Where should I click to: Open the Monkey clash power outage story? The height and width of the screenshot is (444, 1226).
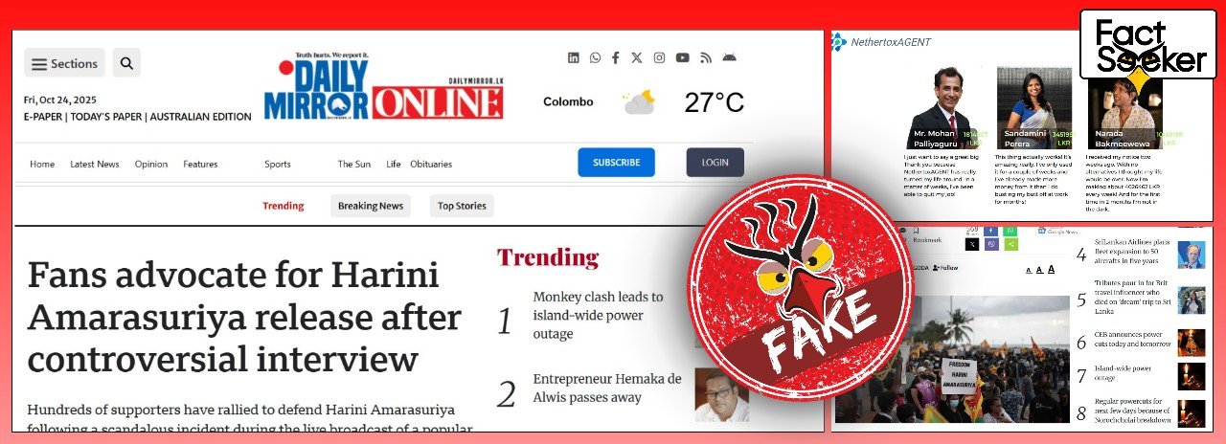tap(598, 316)
